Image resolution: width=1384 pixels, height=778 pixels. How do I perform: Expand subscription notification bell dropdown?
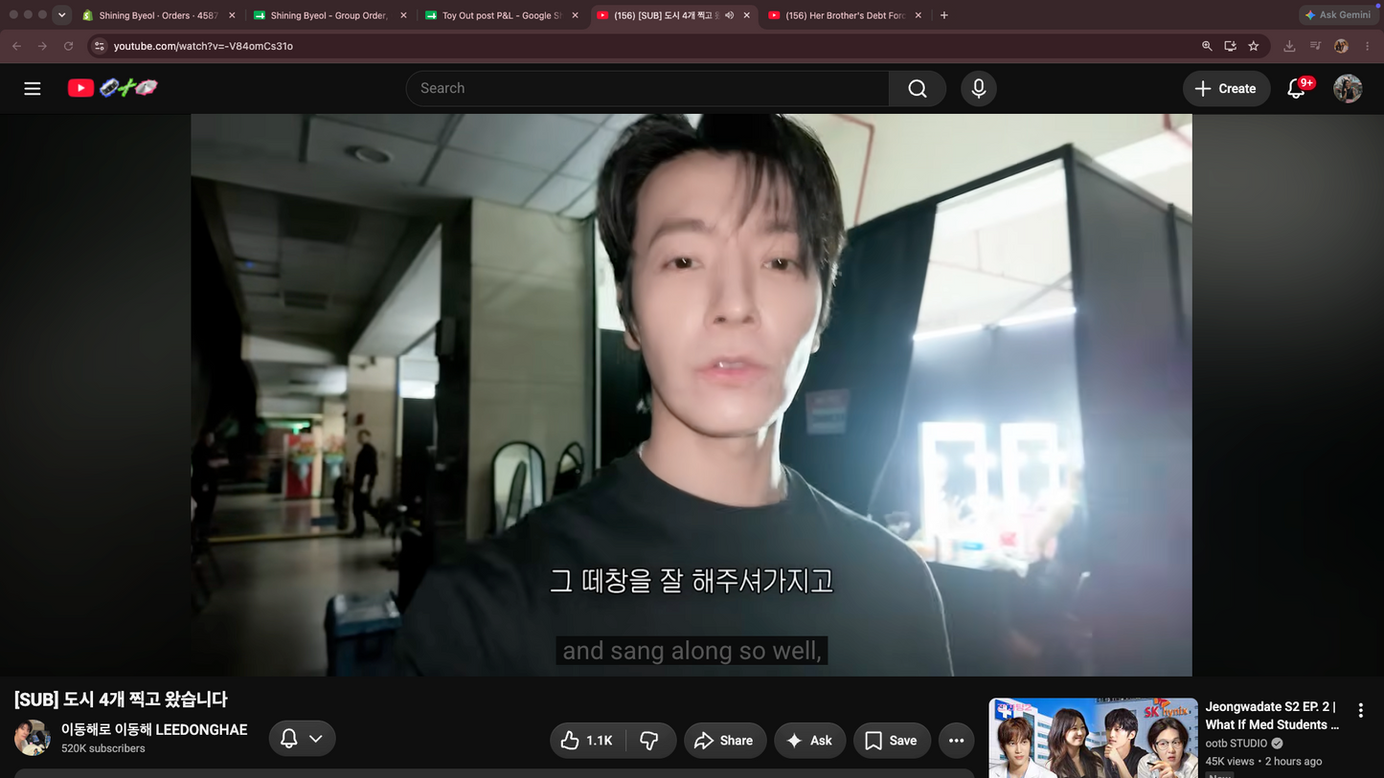click(302, 739)
